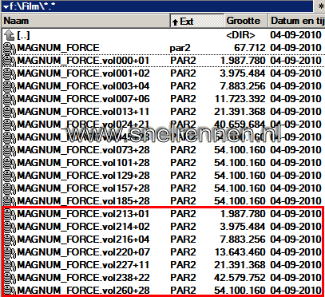Select the [..] parent directory entry
The width and height of the screenshot is (325, 297).
click(x=23, y=35)
